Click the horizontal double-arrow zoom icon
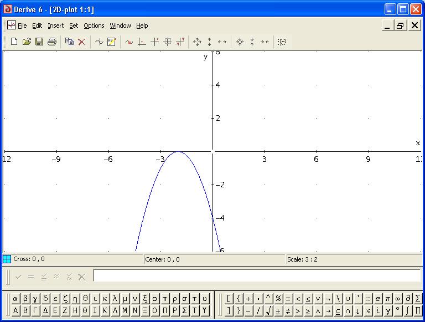 [x=222, y=42]
